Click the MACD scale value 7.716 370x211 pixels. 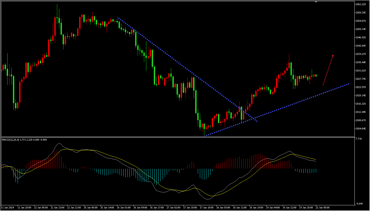click(359, 139)
